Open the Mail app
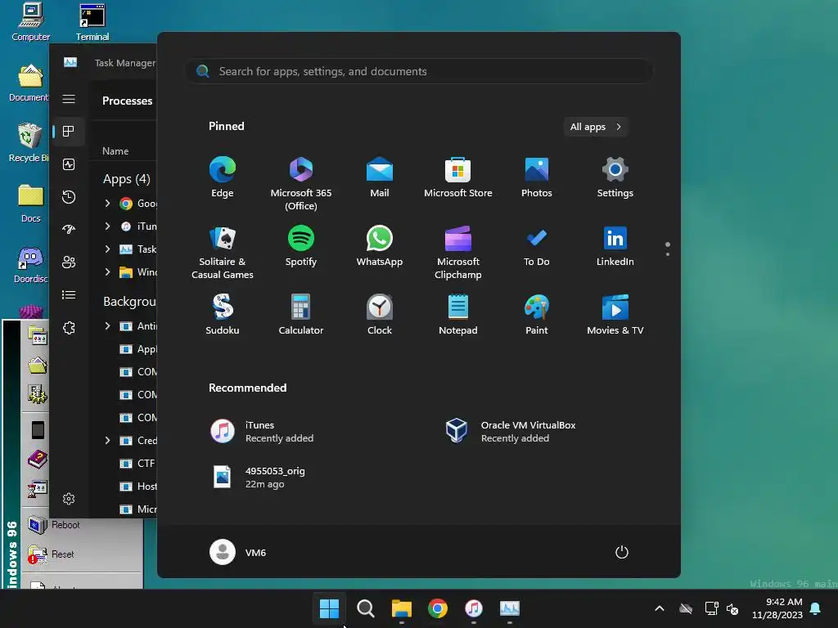The image size is (838, 628). click(x=380, y=177)
